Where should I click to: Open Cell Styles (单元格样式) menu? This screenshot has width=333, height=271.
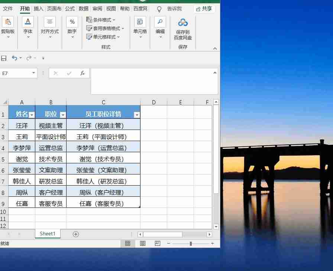(x=103, y=37)
